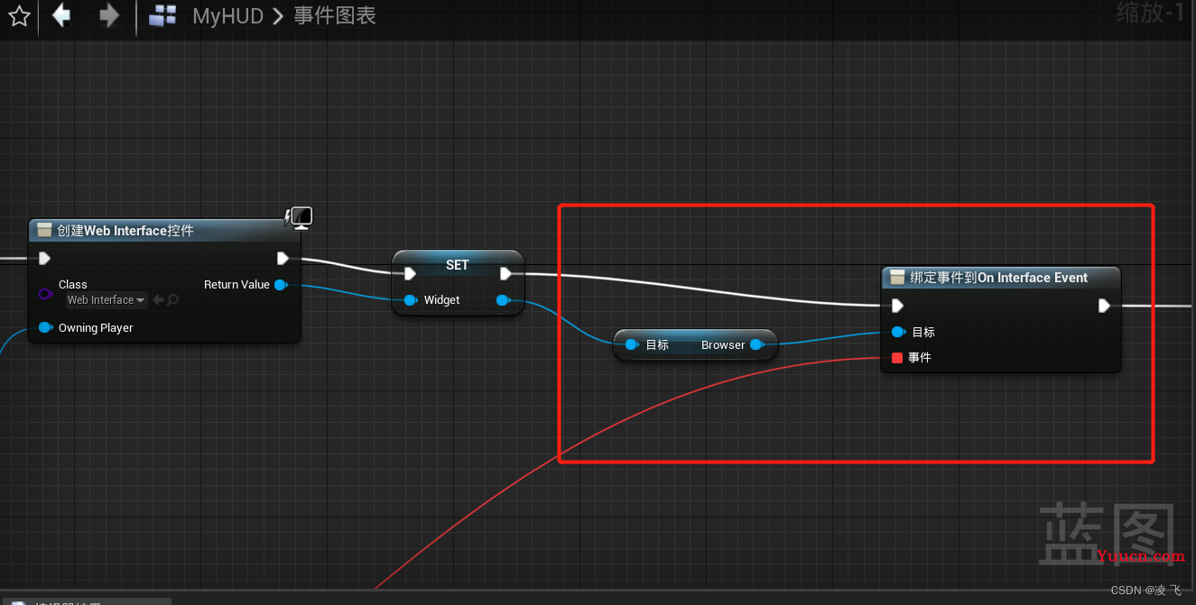Click the Browser output pin
The height and width of the screenshot is (605, 1196).
(x=756, y=344)
